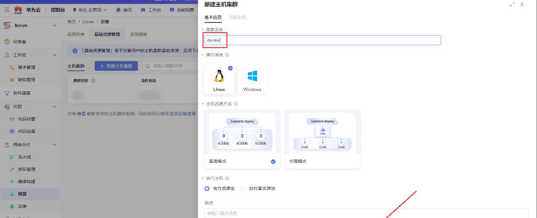537x218 pixels.
Task: Click the 首页 breadcrumb link
Action: click(x=71, y=21)
